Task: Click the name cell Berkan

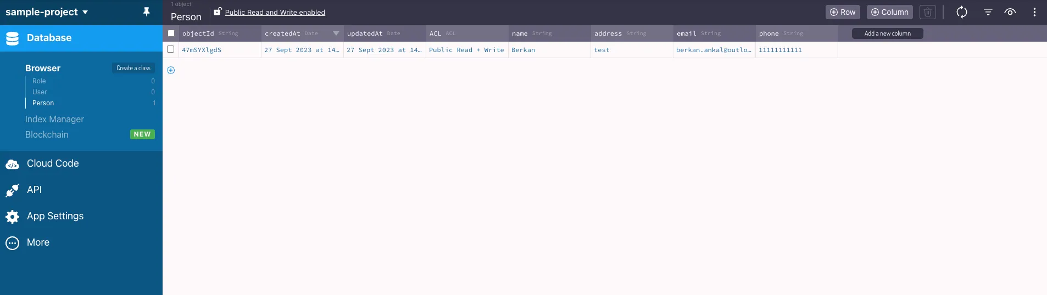Action: [x=549, y=50]
